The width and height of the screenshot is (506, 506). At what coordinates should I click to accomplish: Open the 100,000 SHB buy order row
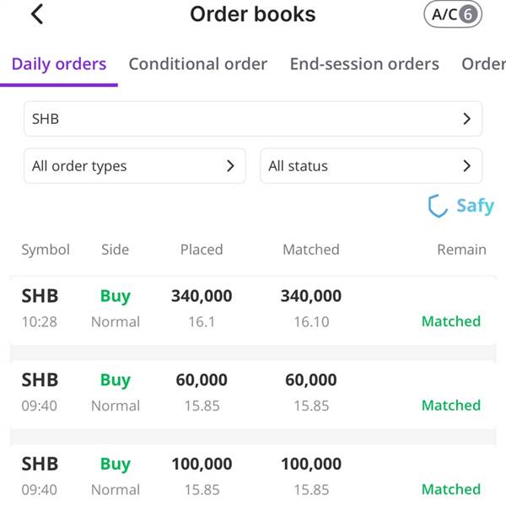pyautogui.click(x=253, y=476)
